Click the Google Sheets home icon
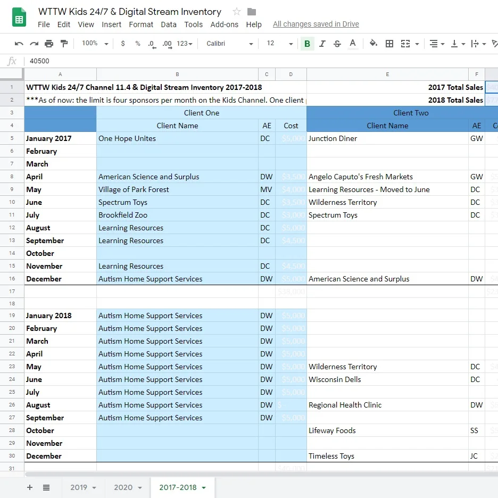Image resolution: width=498 pixels, height=498 pixels. 19,17
